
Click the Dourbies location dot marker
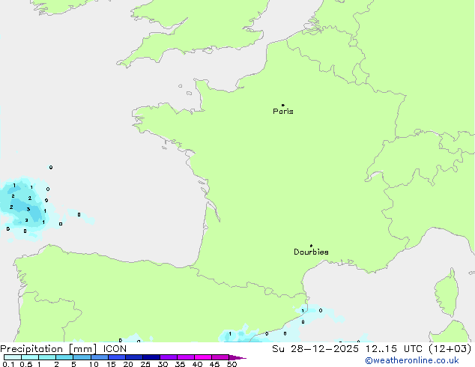pyautogui.click(x=311, y=246)
